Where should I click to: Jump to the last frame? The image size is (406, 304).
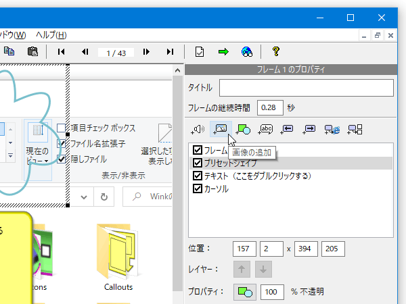(x=170, y=52)
